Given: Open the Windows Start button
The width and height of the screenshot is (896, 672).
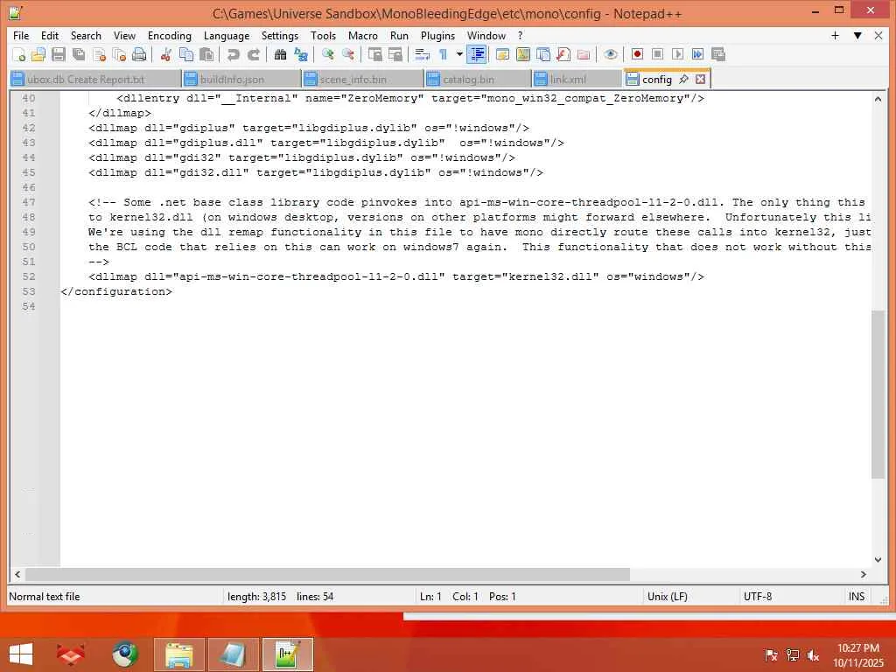Looking at the screenshot, I should pyautogui.click(x=21, y=654).
